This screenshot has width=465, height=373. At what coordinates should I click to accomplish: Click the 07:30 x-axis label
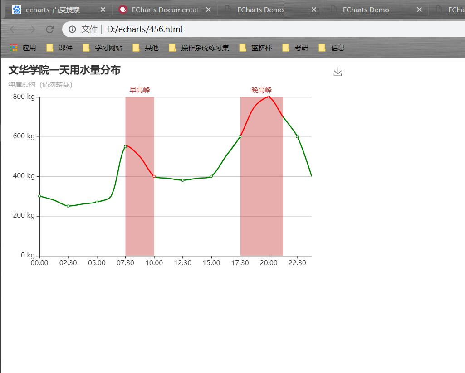click(126, 263)
